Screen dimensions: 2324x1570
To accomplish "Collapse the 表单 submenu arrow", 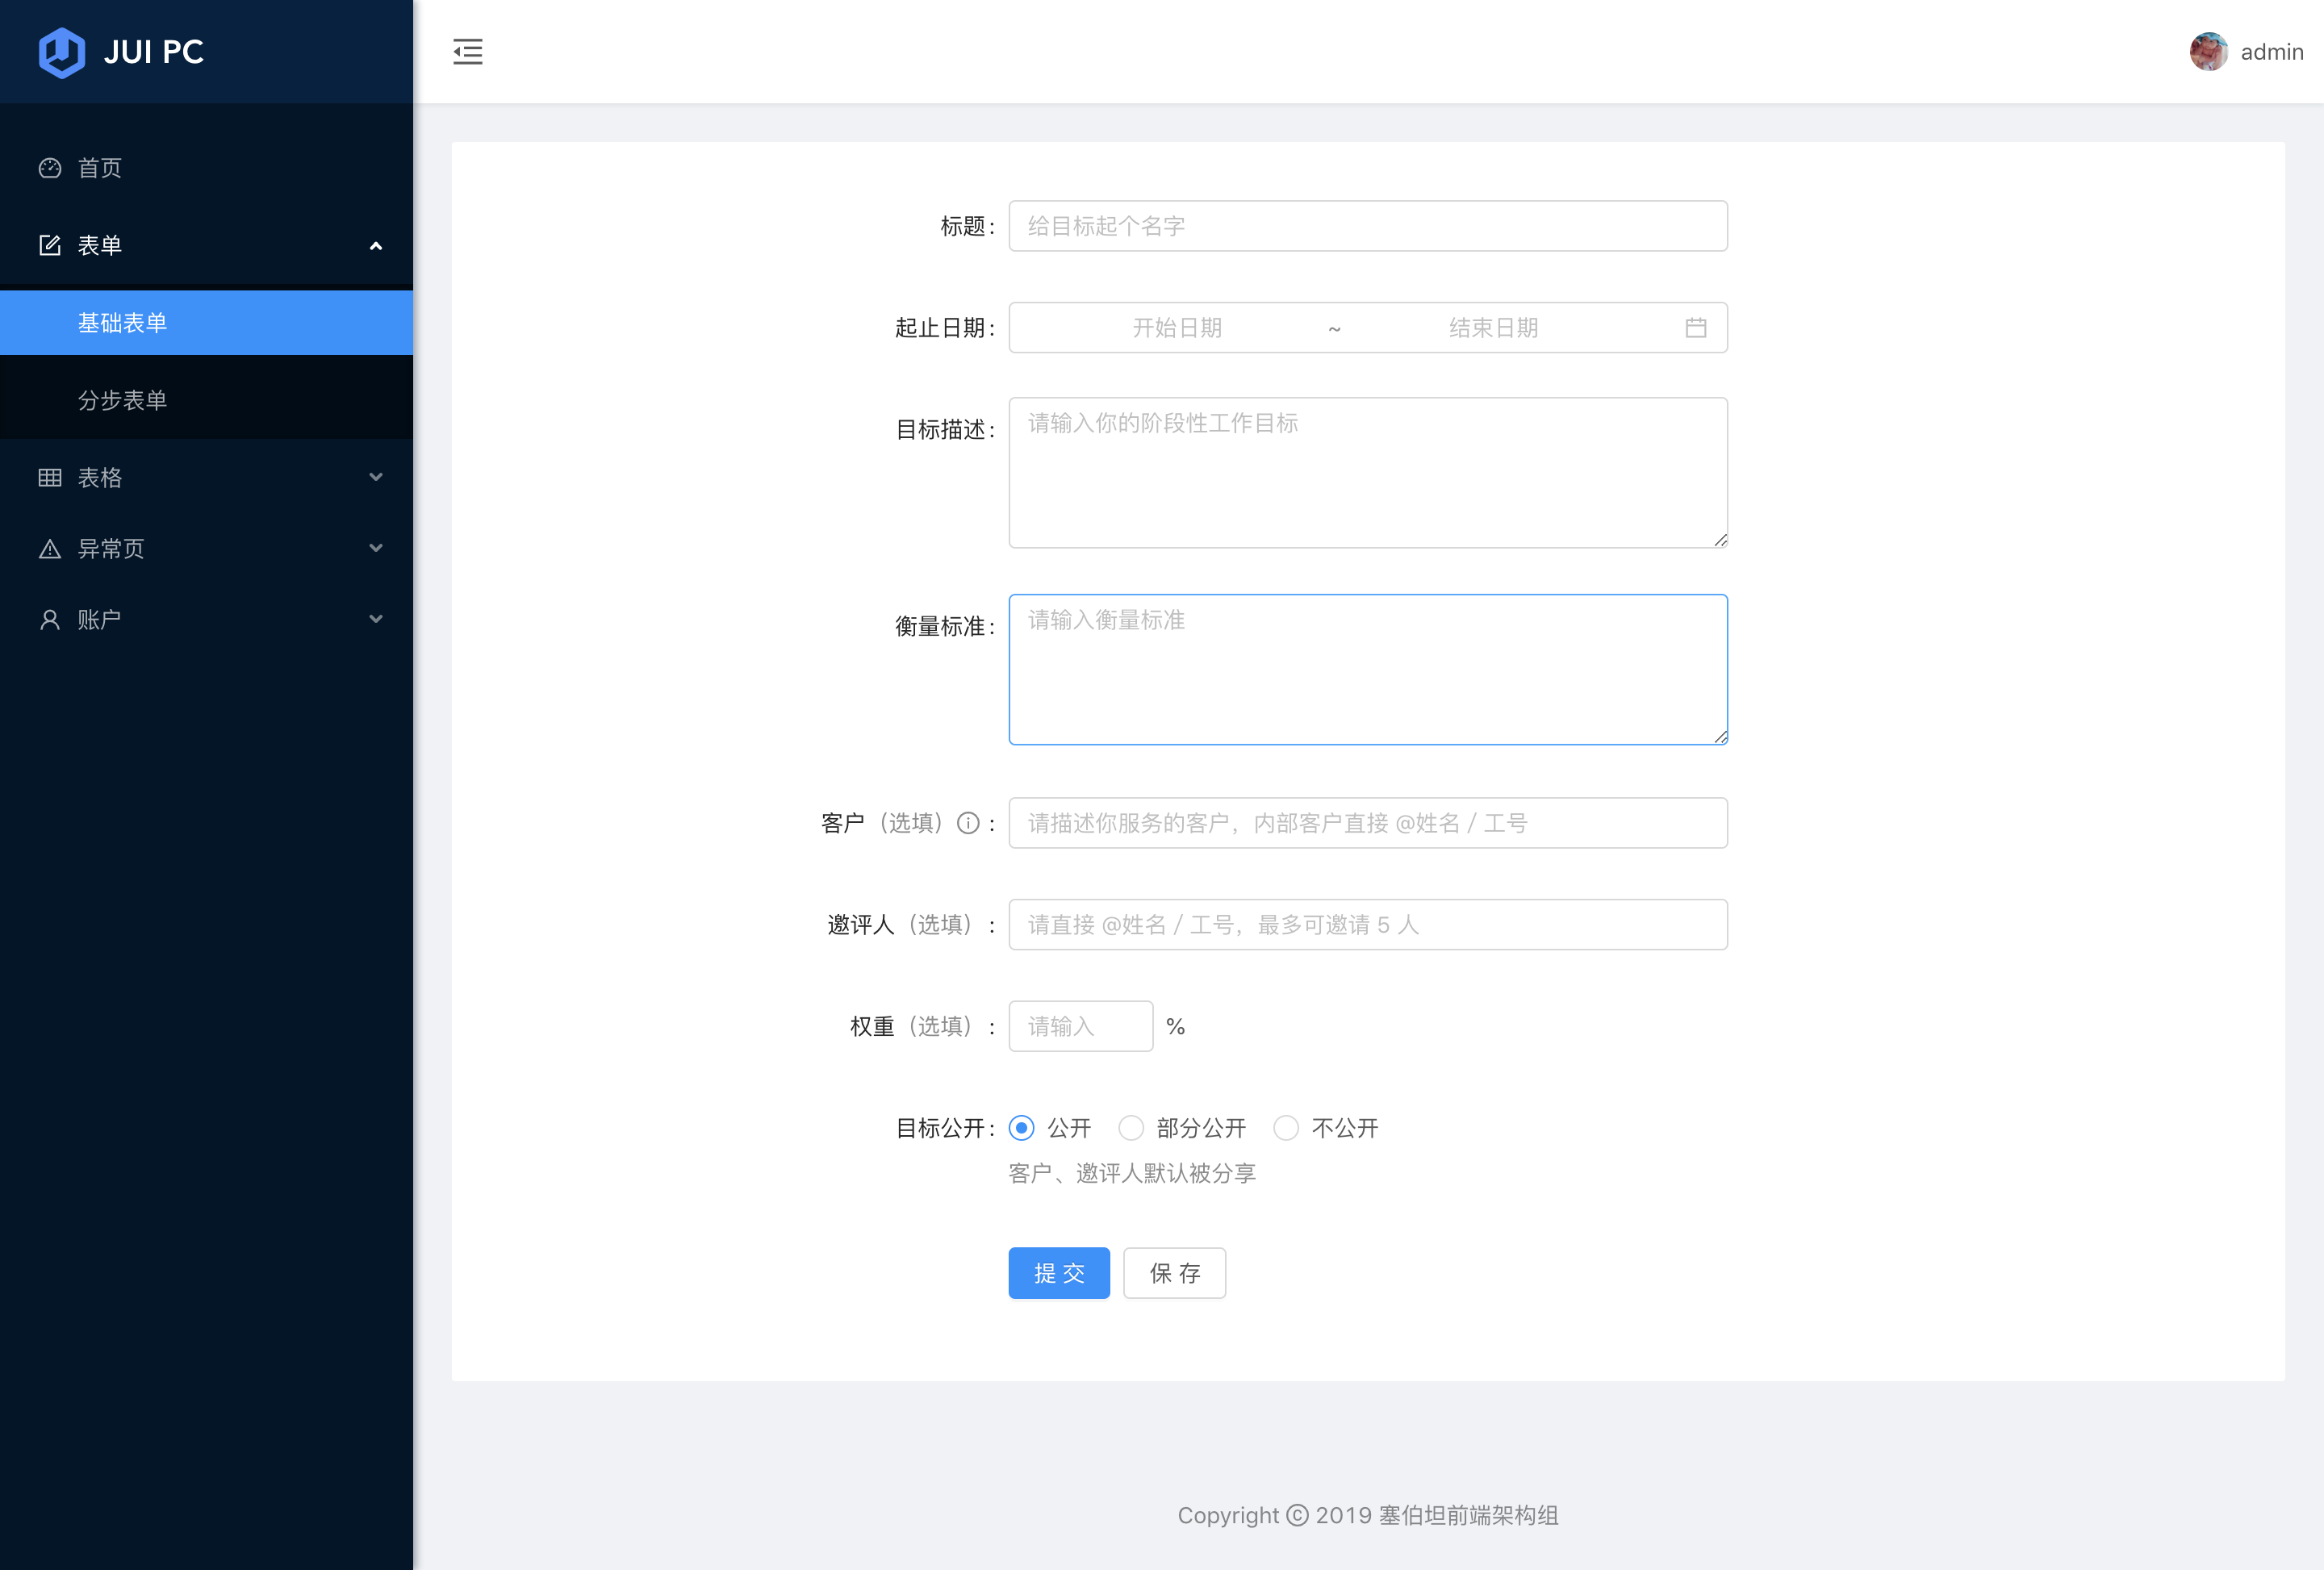I will pos(376,246).
